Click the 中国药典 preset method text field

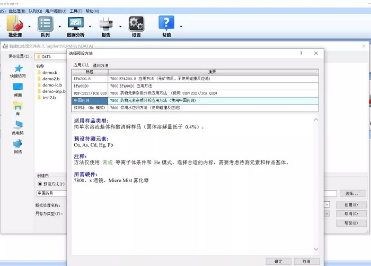[x=51, y=194]
